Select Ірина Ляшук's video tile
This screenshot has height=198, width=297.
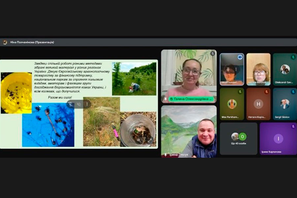click(189, 132)
